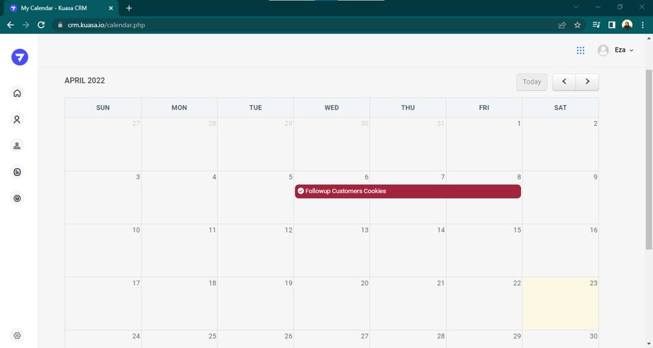Open the organization hierarchy icon in sidebar

pyautogui.click(x=18, y=145)
